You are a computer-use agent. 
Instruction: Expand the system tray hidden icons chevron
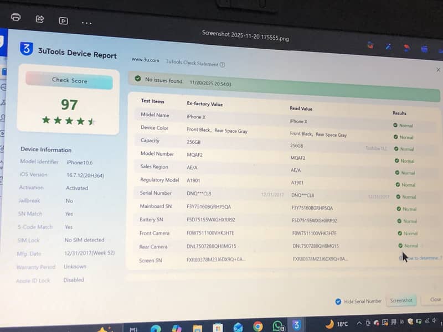coord(359,323)
